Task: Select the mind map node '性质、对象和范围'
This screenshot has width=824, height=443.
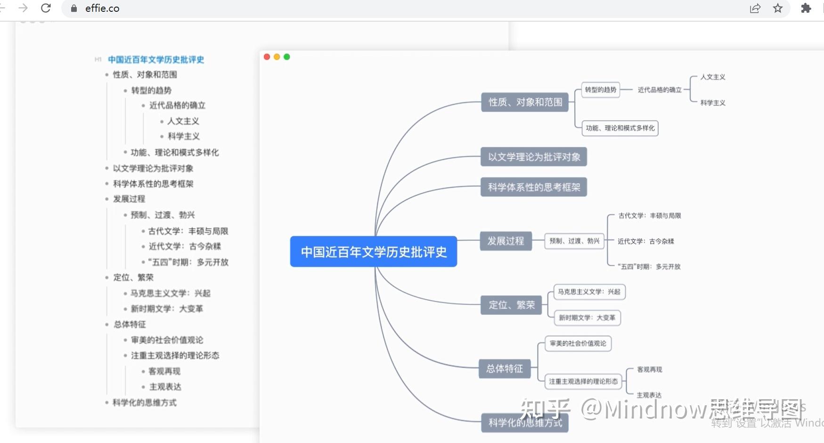Action: pyautogui.click(x=524, y=102)
